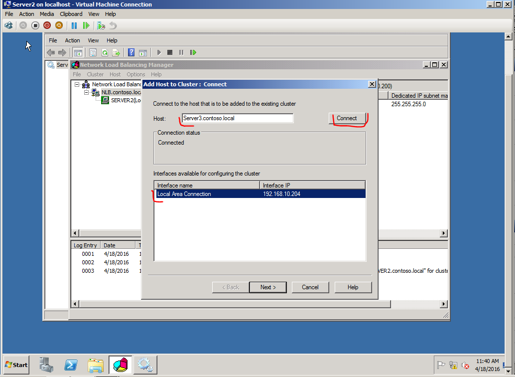Select the Local Area Connection interface row
Image resolution: width=515 pixels, height=377 pixels.
(x=260, y=194)
